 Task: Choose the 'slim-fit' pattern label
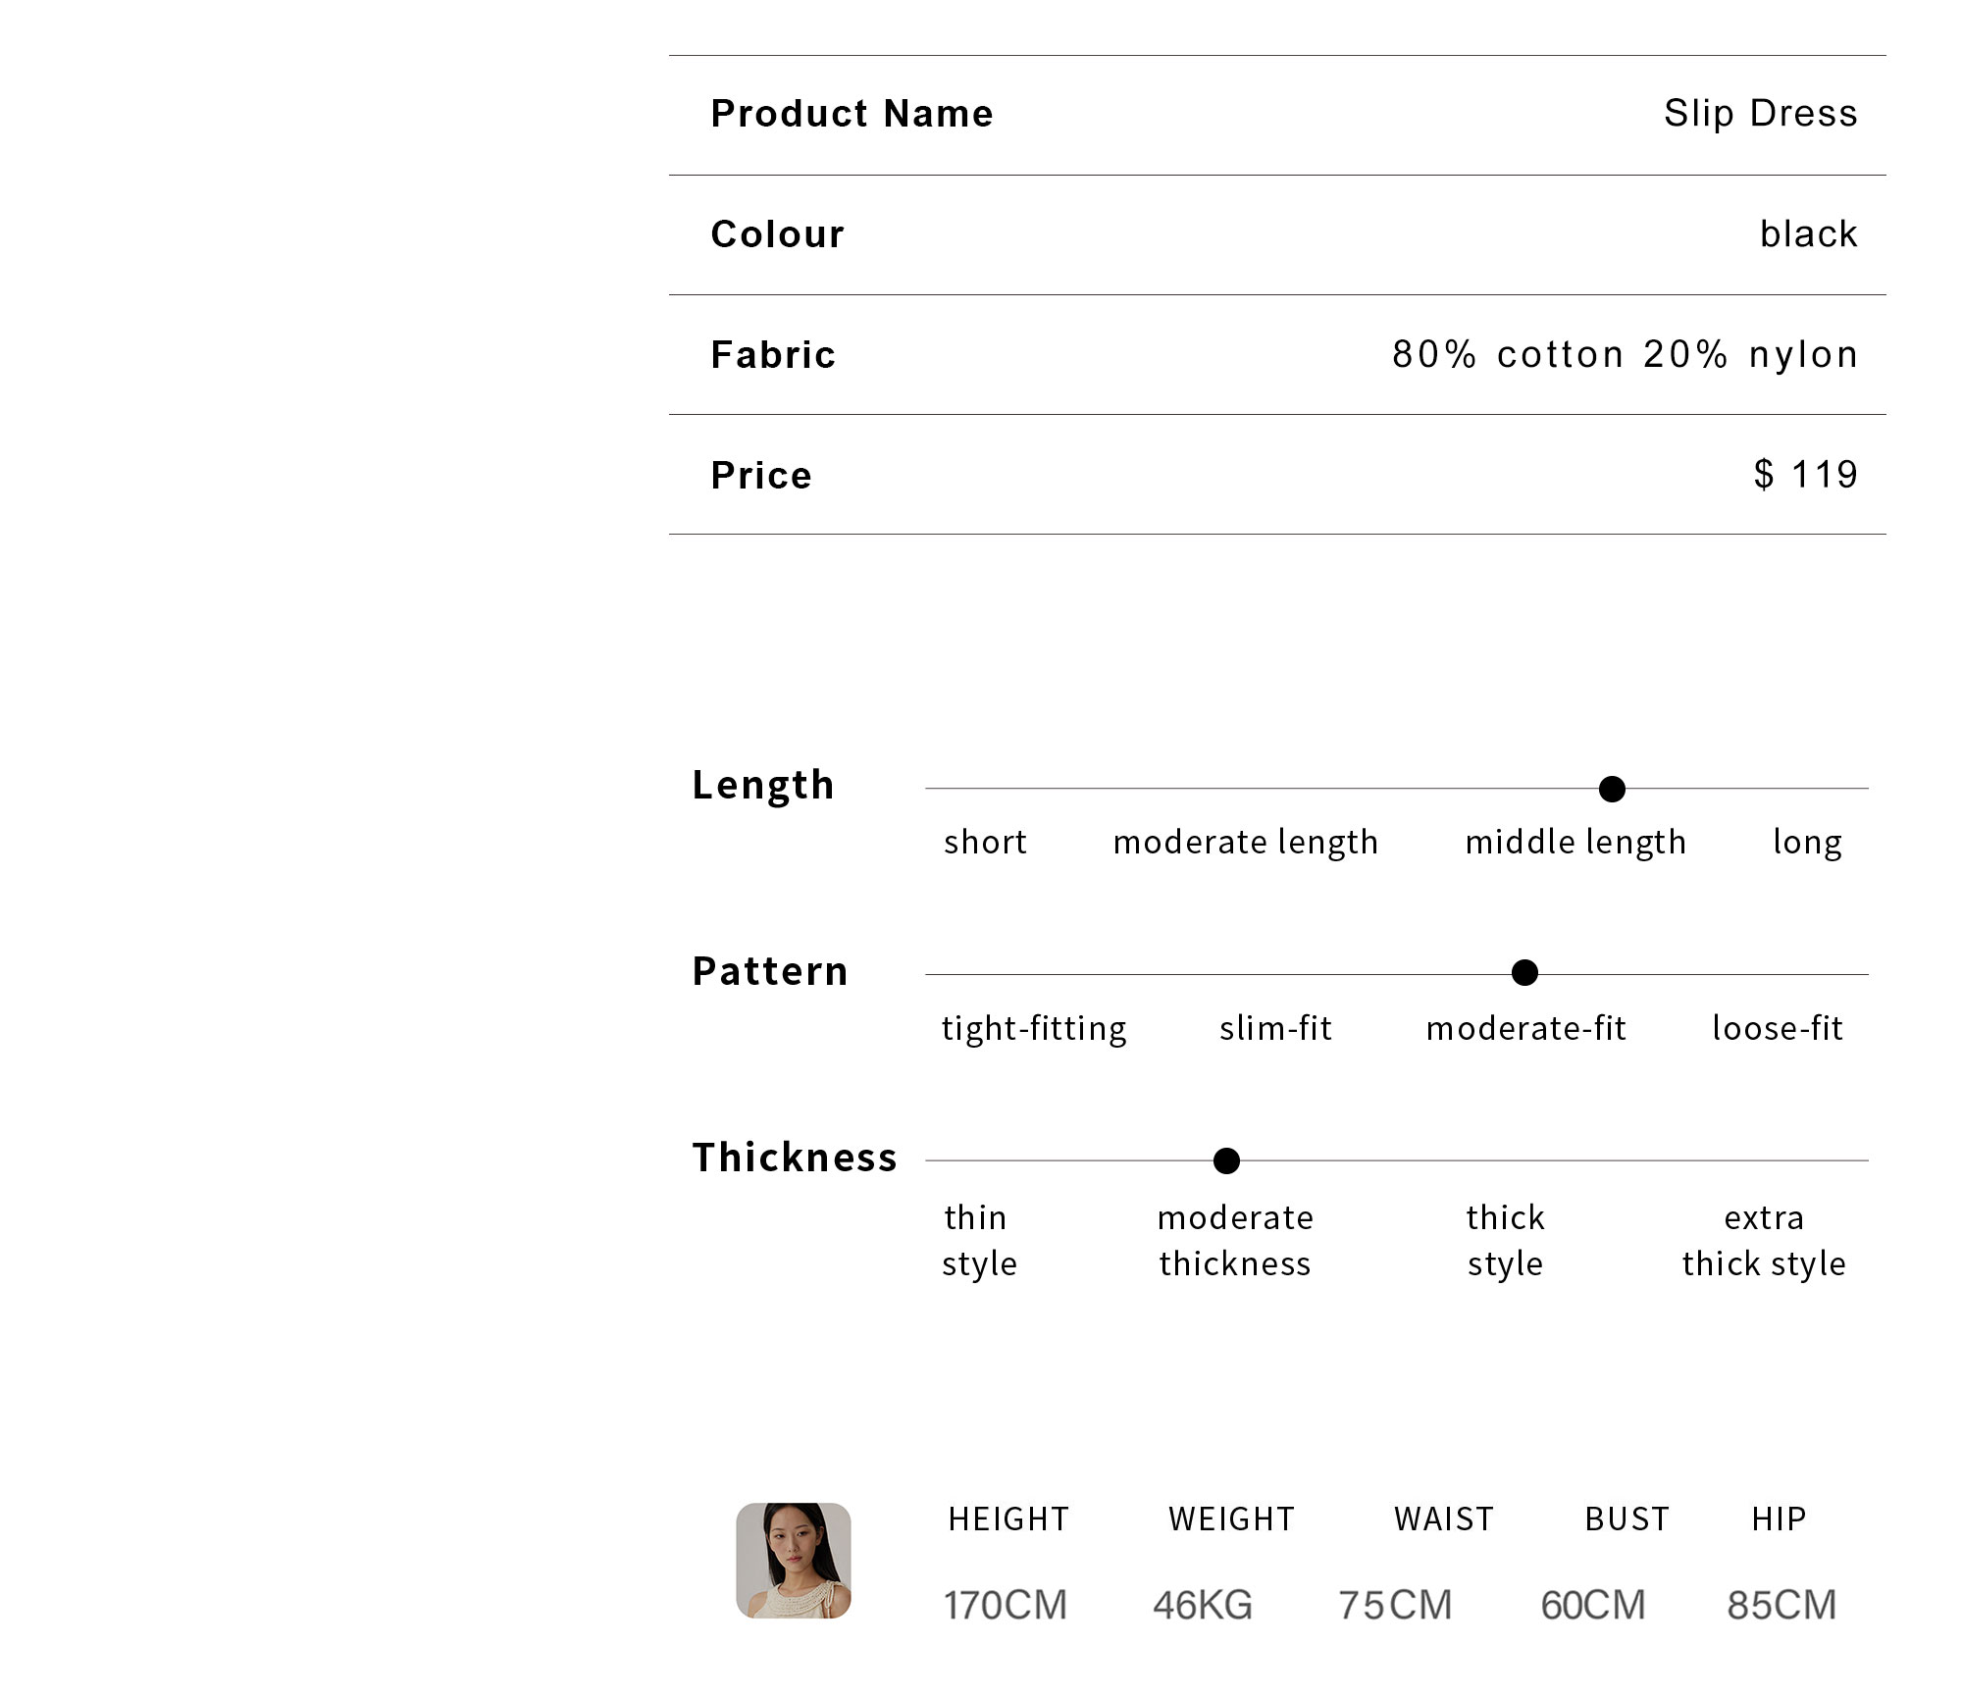click(x=1275, y=1028)
